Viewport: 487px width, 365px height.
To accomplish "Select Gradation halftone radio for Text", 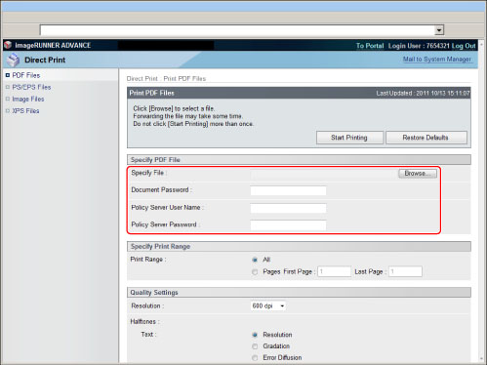I will pos(255,346).
